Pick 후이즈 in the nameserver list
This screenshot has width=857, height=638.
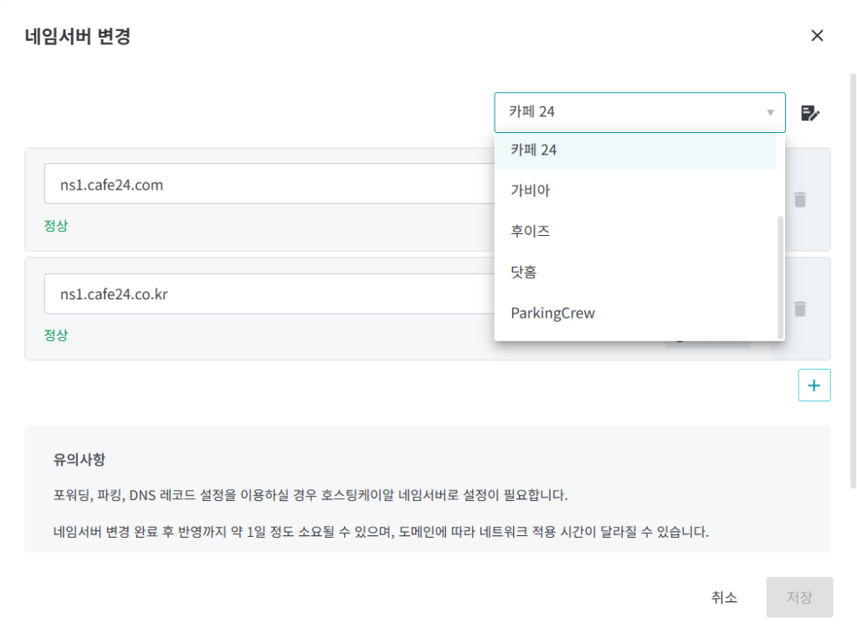[x=531, y=232]
